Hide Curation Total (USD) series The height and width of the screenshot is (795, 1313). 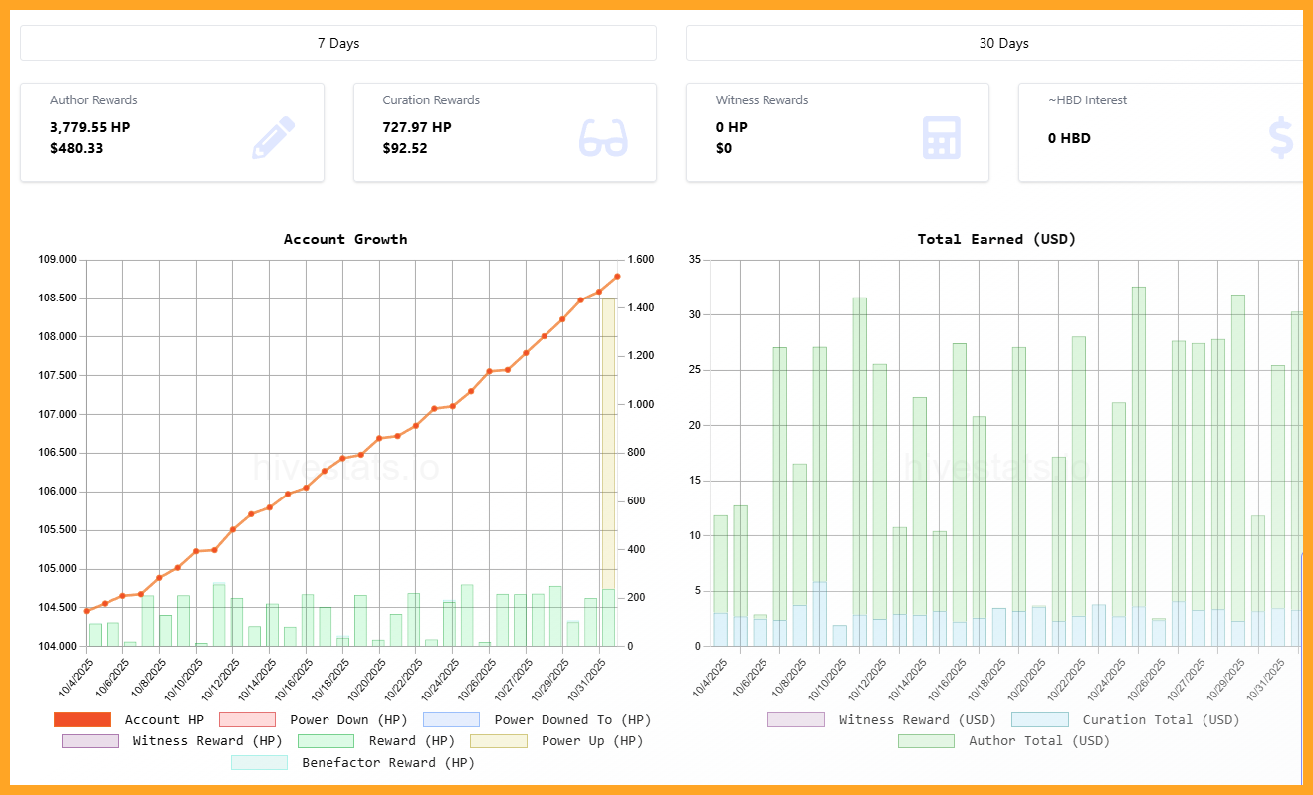(1039, 719)
